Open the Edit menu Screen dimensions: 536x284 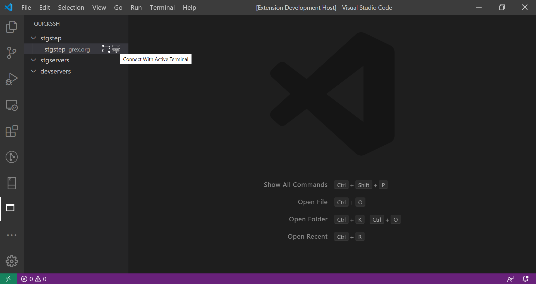(45, 8)
